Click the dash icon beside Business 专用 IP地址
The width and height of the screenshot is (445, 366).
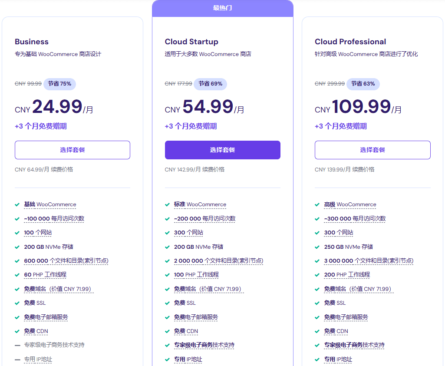(17, 359)
